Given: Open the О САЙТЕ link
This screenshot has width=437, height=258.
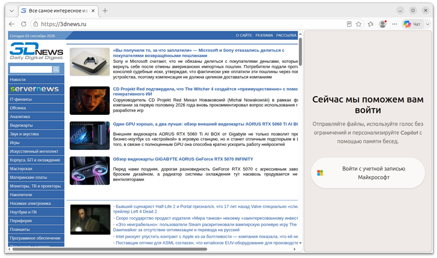Looking at the screenshot, I should [244, 36].
